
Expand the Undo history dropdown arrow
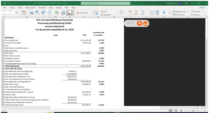click(10, 3)
